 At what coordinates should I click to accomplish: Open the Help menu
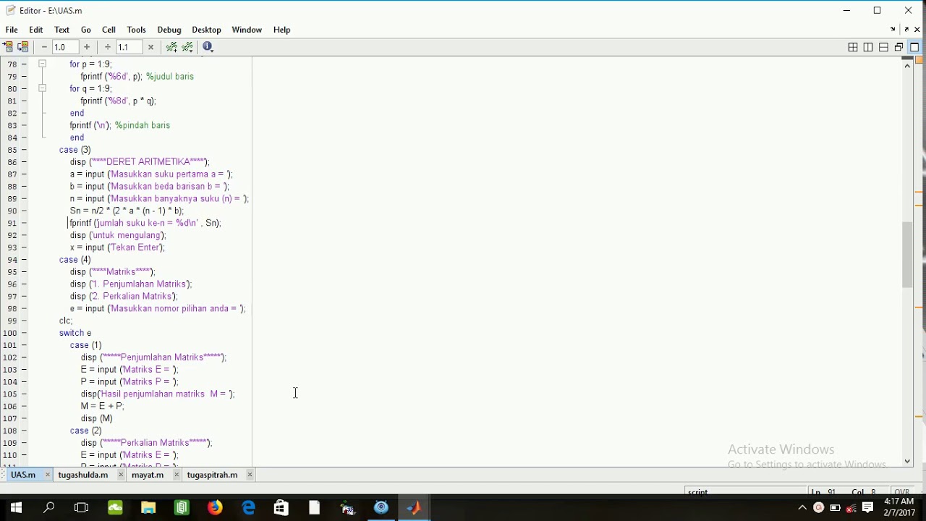pos(281,30)
